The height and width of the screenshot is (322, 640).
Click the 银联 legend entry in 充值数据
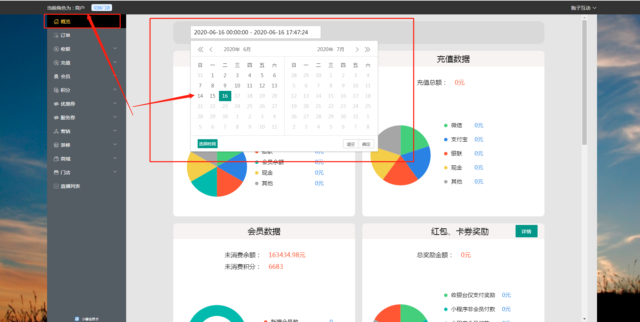[463, 153]
